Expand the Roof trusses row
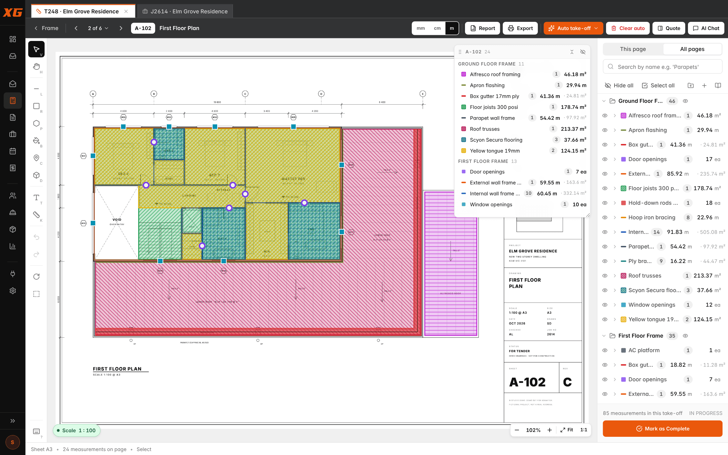This screenshot has width=728, height=455. tap(615, 276)
